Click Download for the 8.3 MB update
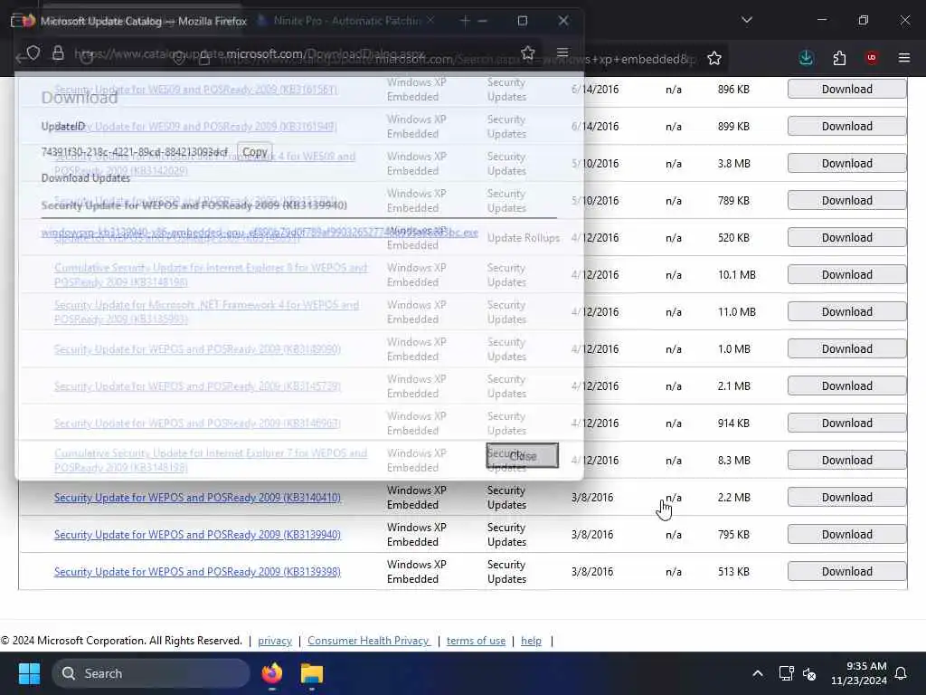Viewport: 926px width, 695px height. coord(846,461)
